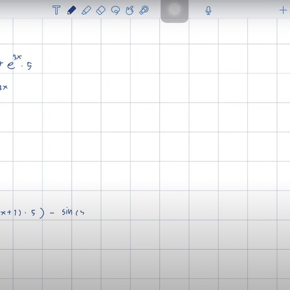Tap the handwritten x+1 in the bottom expression
The width and height of the screenshot is (290, 290).
point(7,212)
